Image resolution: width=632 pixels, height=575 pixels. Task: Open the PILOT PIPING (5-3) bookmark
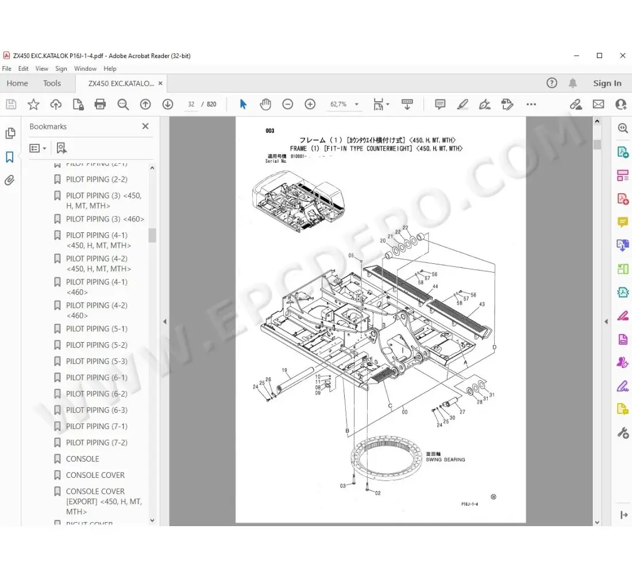tap(97, 362)
